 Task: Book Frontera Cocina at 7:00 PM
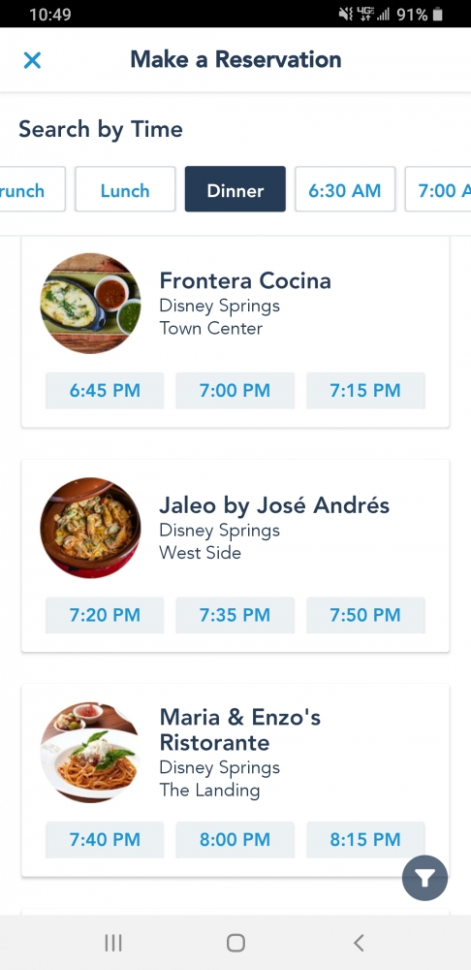[235, 390]
